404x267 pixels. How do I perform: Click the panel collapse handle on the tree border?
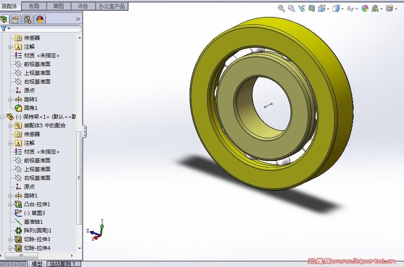point(84,131)
